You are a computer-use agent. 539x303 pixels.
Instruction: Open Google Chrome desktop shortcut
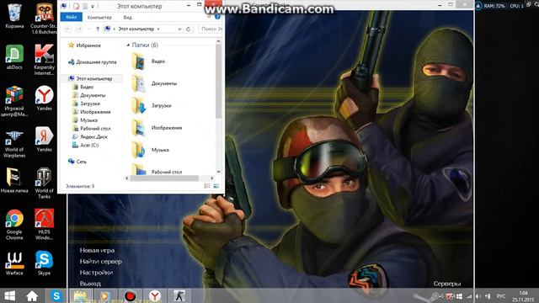pyautogui.click(x=14, y=225)
